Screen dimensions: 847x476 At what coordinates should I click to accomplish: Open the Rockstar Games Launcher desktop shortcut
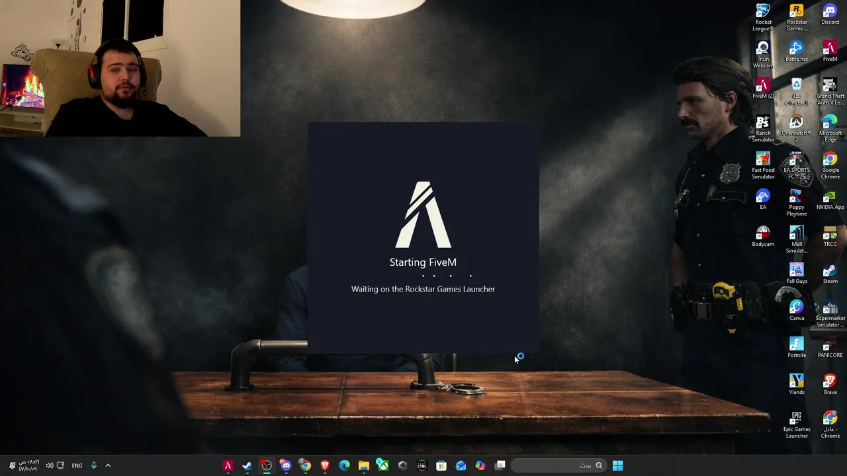pyautogui.click(x=797, y=17)
